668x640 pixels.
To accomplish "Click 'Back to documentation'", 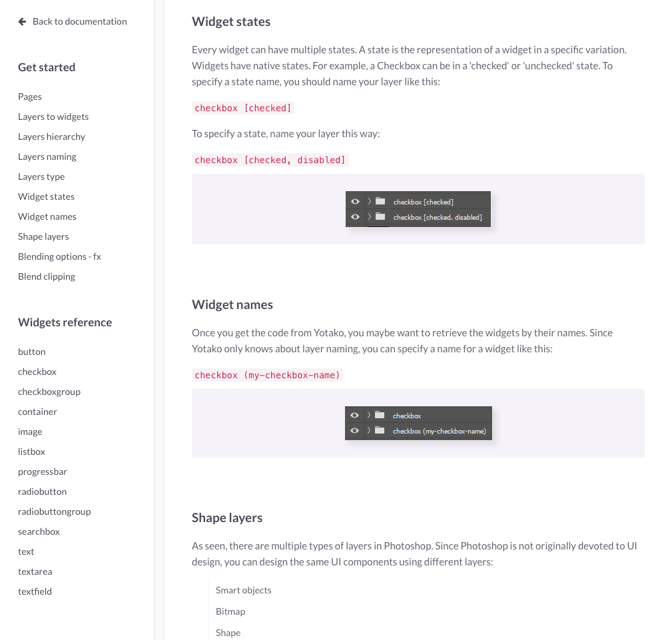I will (x=78, y=21).
